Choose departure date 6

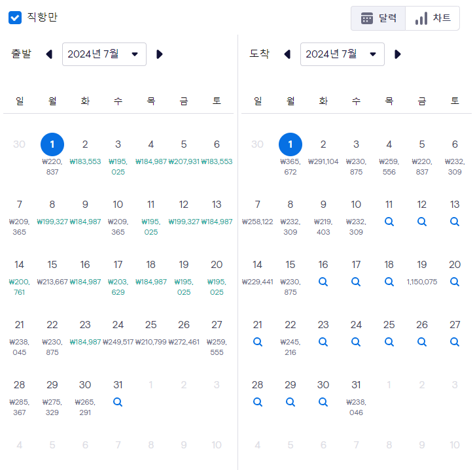point(217,144)
